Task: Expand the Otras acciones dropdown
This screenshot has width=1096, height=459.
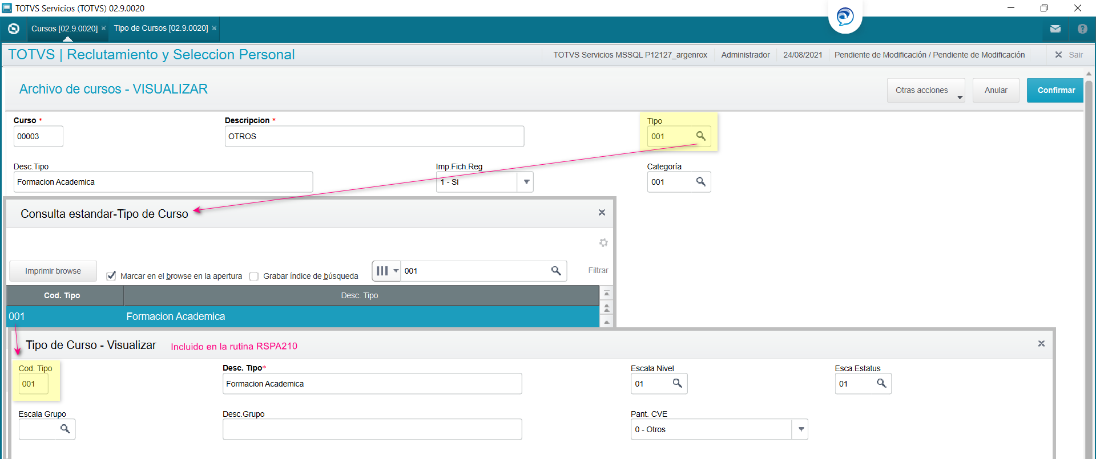Action: tap(926, 90)
